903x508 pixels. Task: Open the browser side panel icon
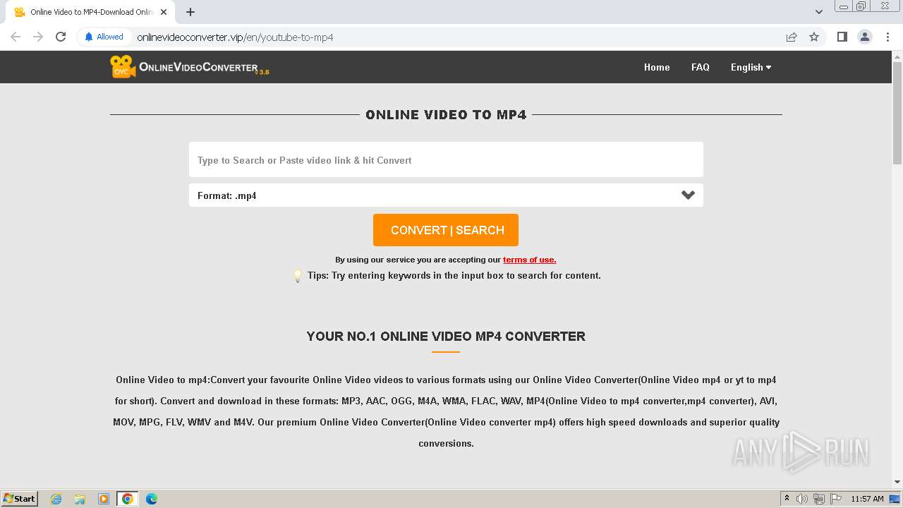842,37
